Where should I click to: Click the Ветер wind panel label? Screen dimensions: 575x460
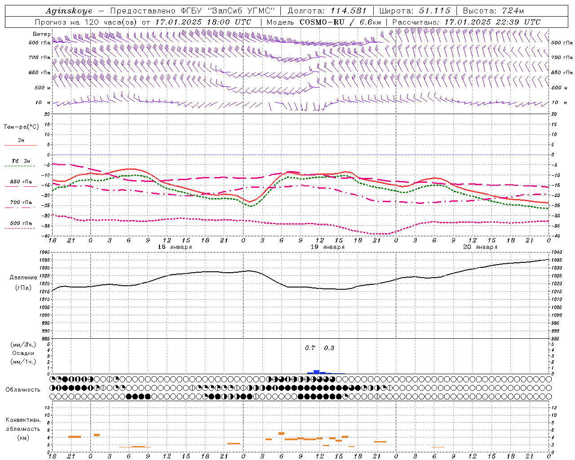tap(41, 34)
